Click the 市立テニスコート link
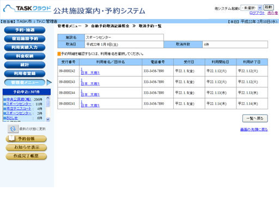279x209 pixels. (19, 109)
